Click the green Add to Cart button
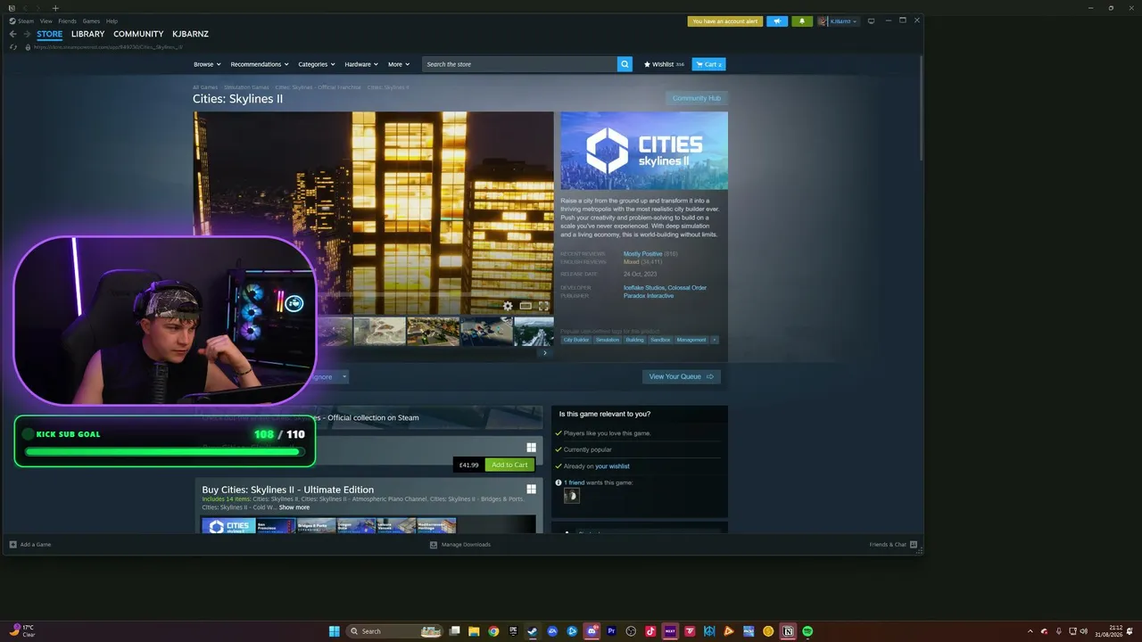 509,465
